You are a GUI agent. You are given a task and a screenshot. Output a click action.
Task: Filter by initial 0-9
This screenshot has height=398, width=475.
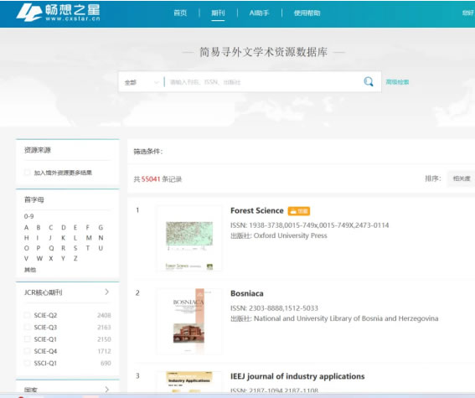coord(28,216)
